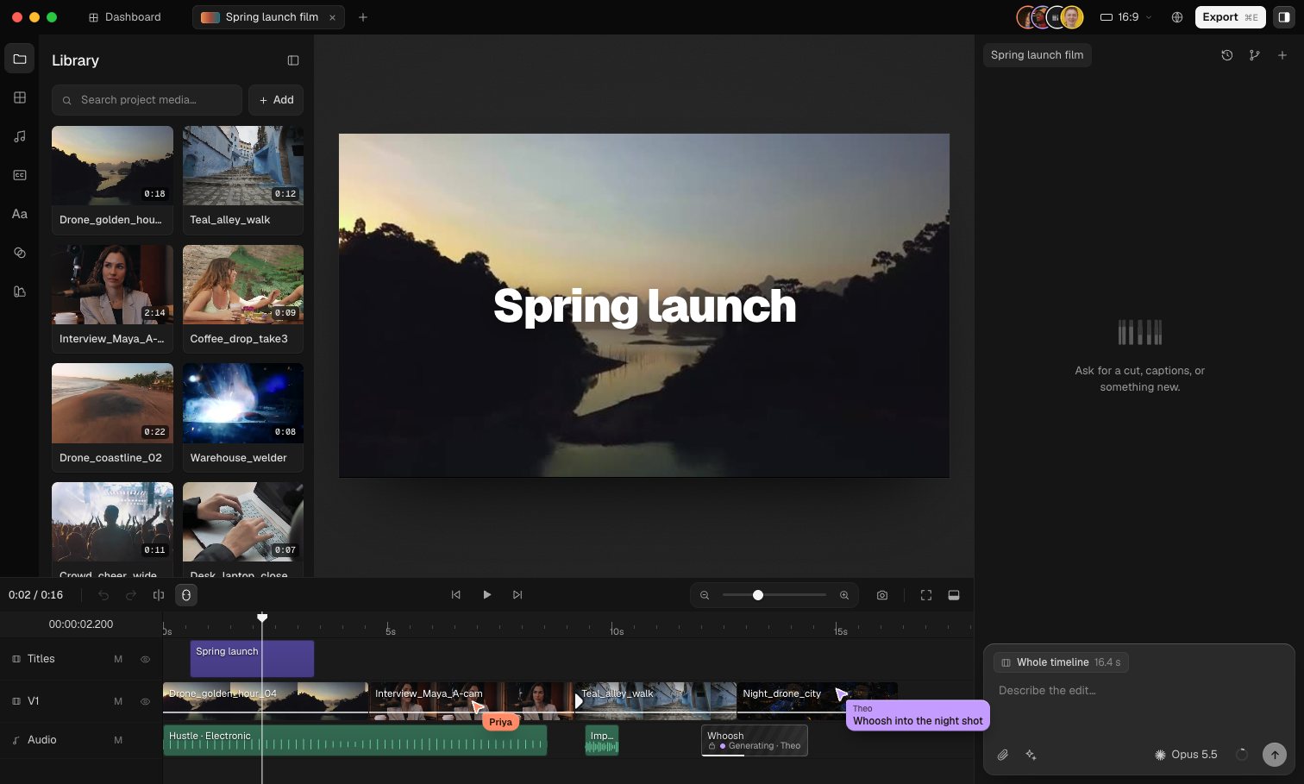Start a new chat with plus
Image resolution: width=1304 pixels, height=784 pixels.
coord(1282,55)
